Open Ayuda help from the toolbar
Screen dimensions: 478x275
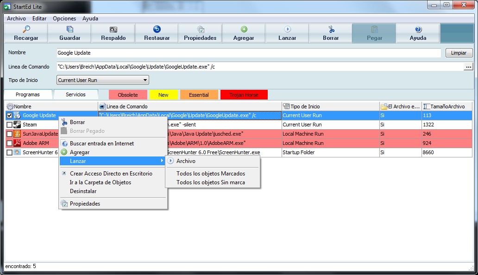tap(418, 33)
